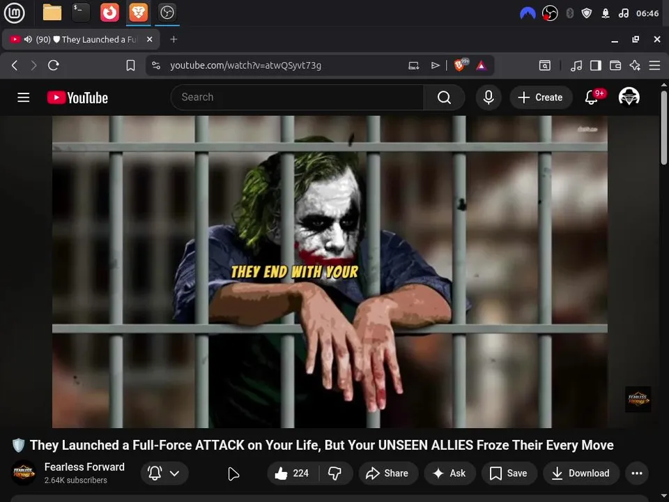669x502 pixels.
Task: Open Leo AI assistant star icon
Action: coord(635,66)
